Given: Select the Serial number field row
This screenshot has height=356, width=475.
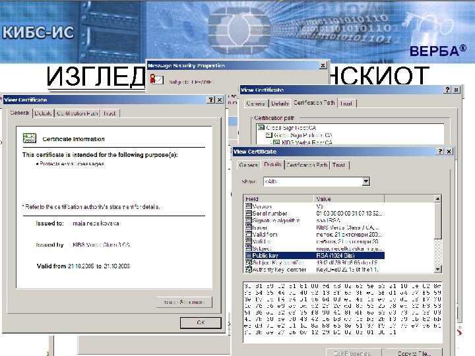Looking at the screenshot, I should click(x=315, y=214).
